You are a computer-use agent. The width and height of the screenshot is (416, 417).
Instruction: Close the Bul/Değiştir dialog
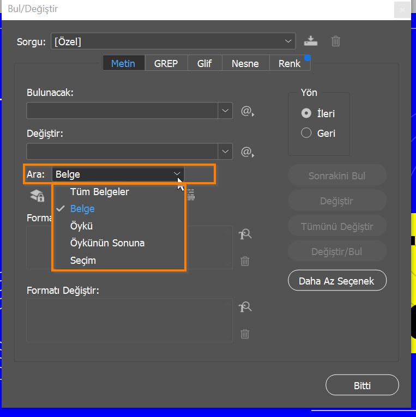(402, 10)
